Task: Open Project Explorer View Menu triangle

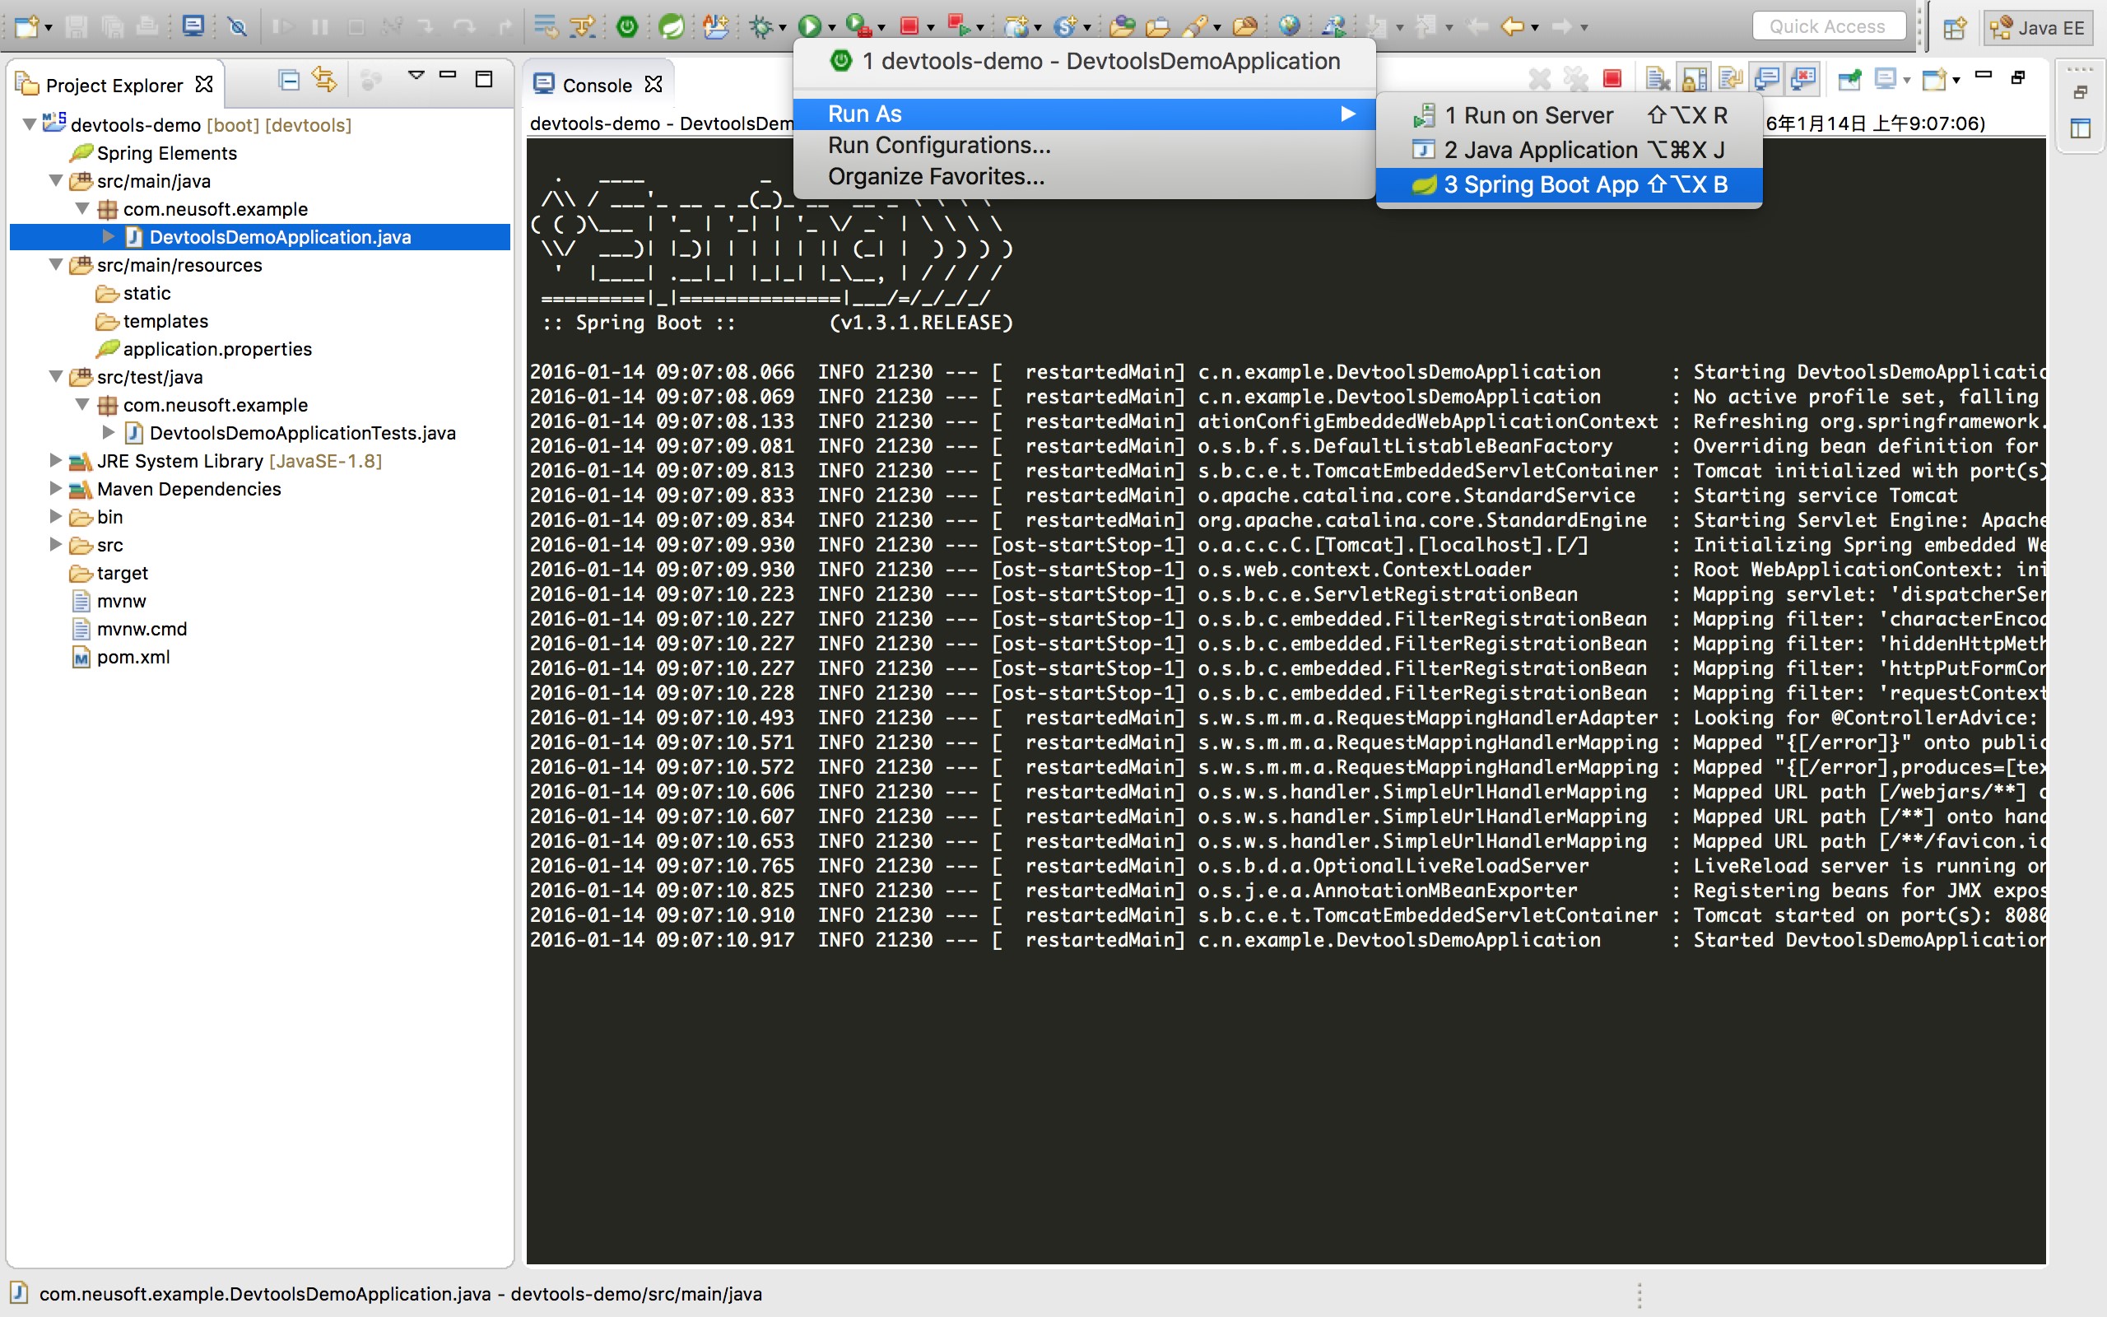Action: [416, 76]
